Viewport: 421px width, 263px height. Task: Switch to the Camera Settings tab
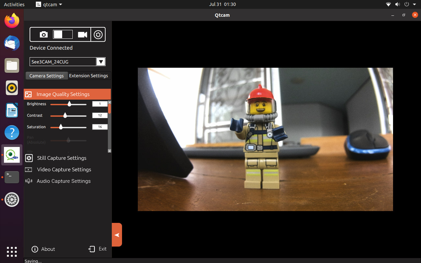click(x=47, y=76)
